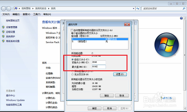The height and width of the screenshot is (112, 187).
Task: Click the shield icon next to 高级系统设置
Action: (3, 41)
